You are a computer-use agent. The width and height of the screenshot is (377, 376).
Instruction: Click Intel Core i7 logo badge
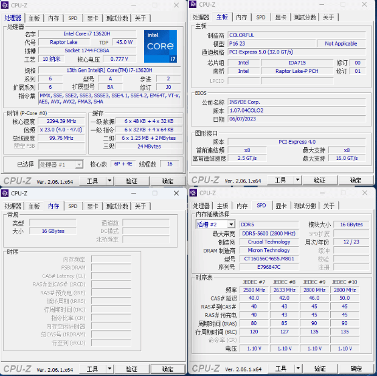[161, 46]
